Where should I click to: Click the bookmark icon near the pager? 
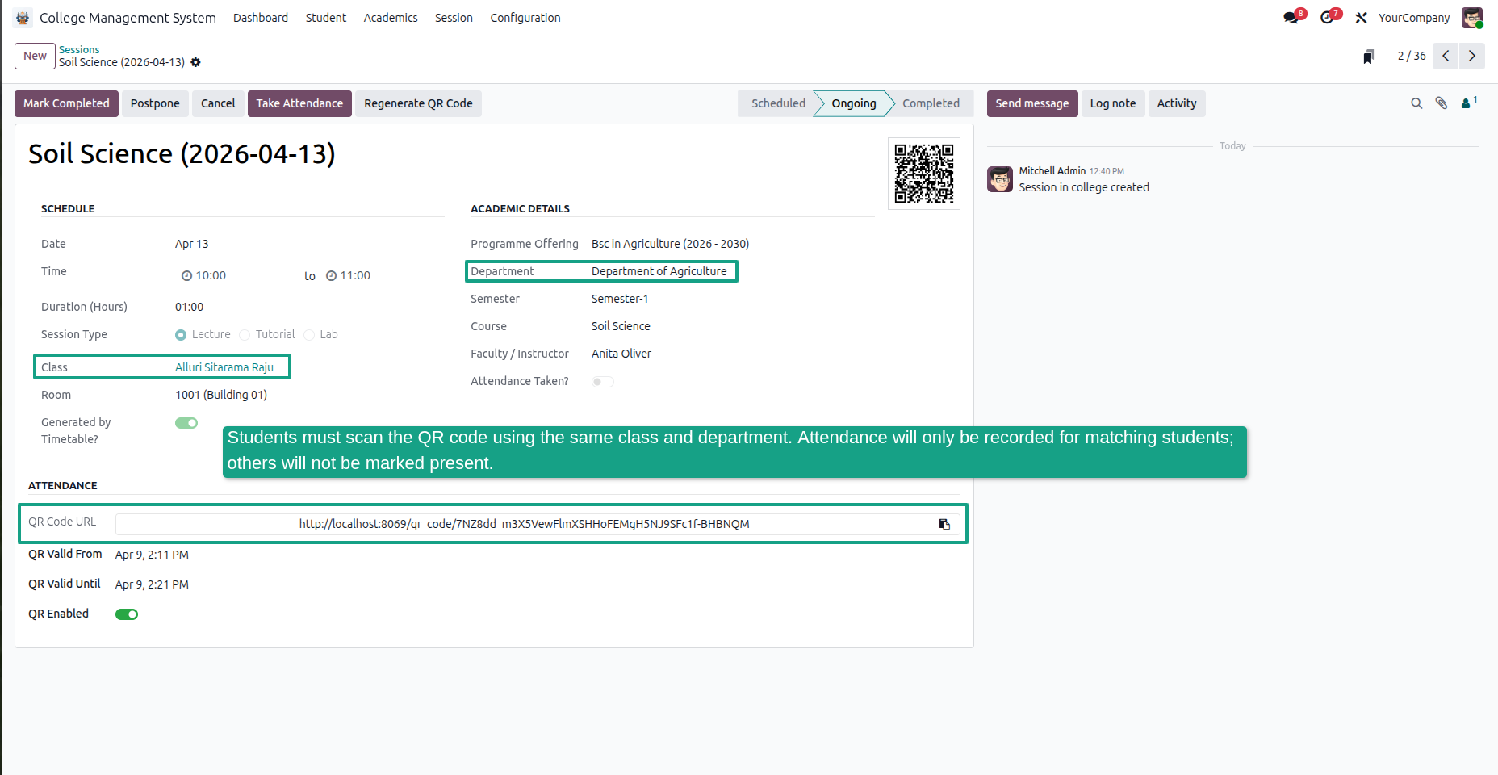point(1368,57)
